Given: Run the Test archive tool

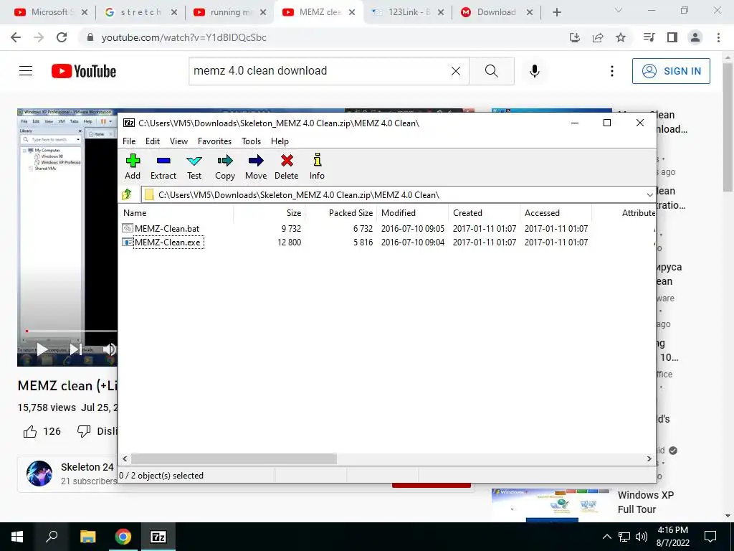Looking at the screenshot, I should coord(194,166).
